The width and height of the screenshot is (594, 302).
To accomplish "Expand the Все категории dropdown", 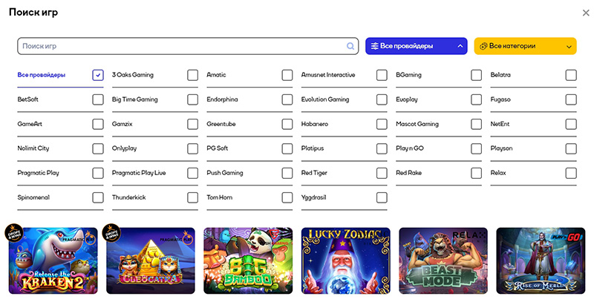I will tap(525, 46).
